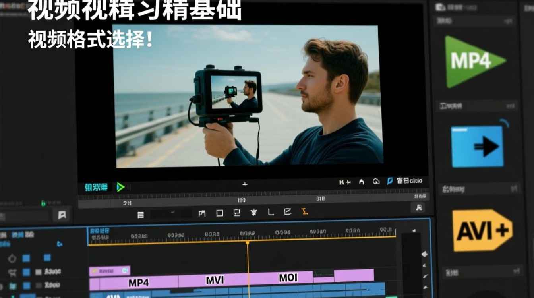This screenshot has height=298, width=534.
Task: Click the flame-shaped icon below the preview
Action: pos(362,182)
